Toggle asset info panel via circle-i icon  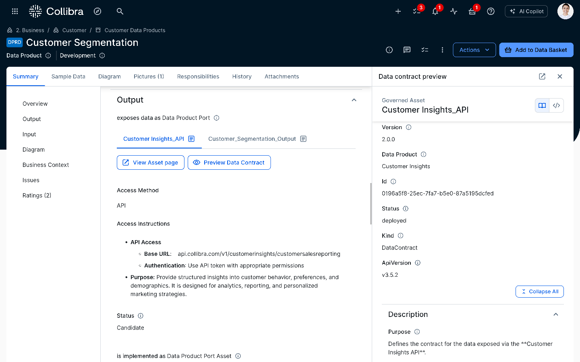pos(389,49)
